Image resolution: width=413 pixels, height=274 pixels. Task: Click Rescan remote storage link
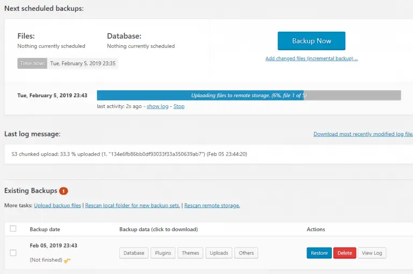point(212,205)
